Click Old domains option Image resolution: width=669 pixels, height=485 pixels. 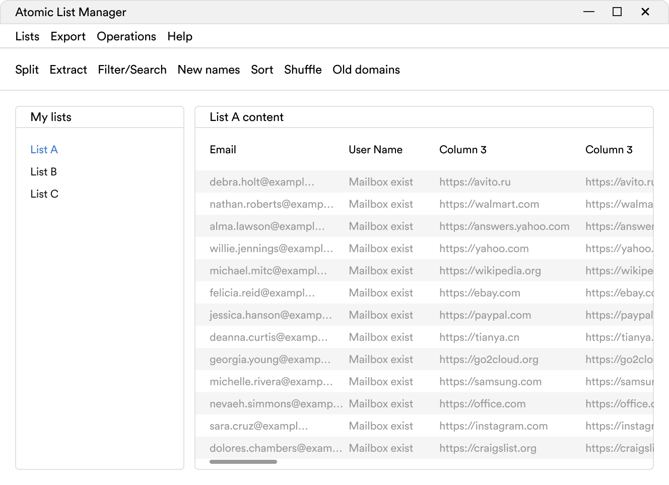[x=366, y=70]
